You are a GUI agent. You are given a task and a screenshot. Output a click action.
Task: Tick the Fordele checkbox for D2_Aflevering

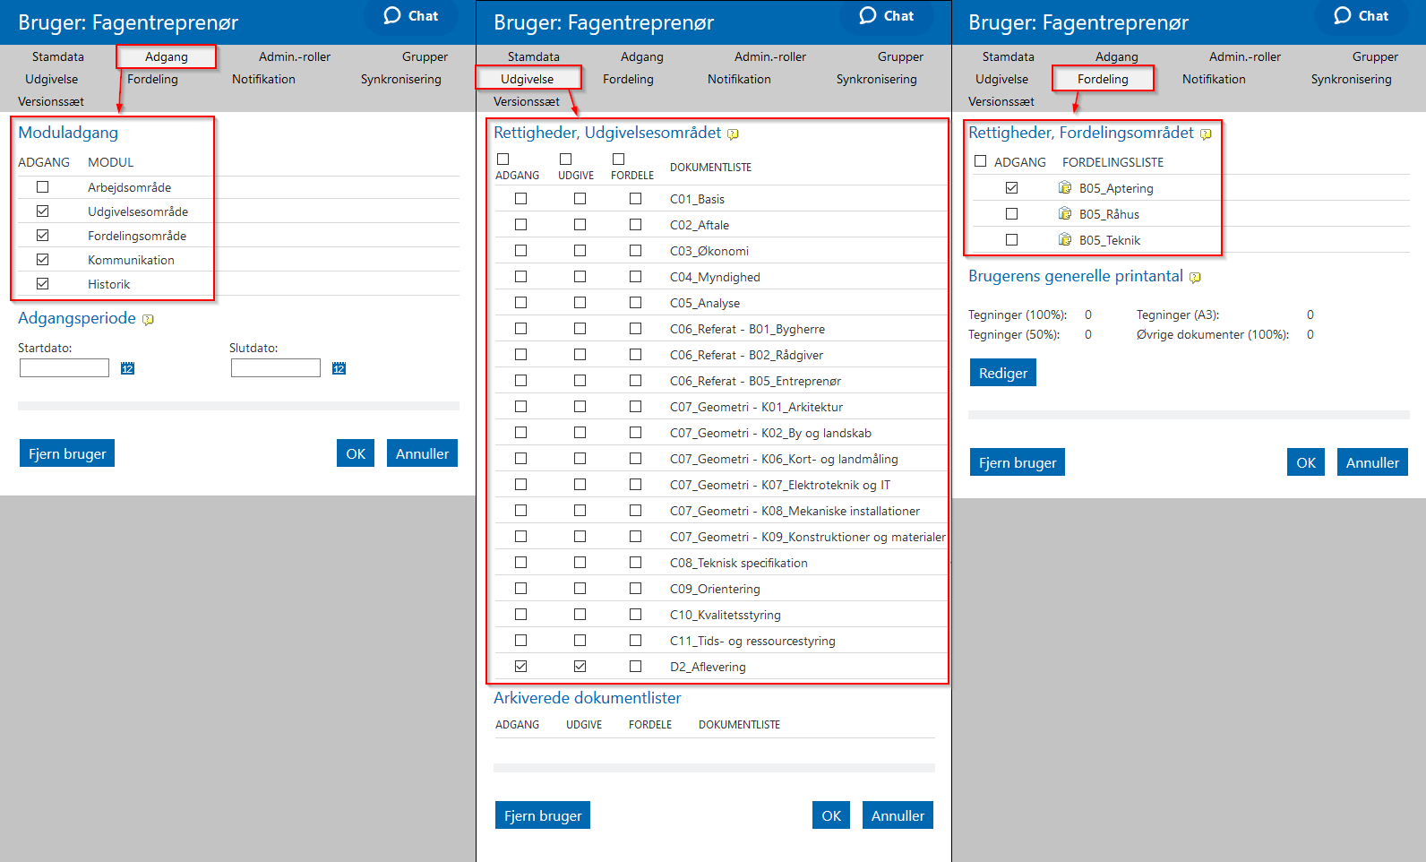point(635,667)
